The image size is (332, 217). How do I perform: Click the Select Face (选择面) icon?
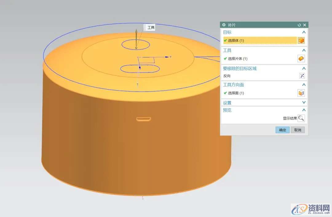click(301, 93)
